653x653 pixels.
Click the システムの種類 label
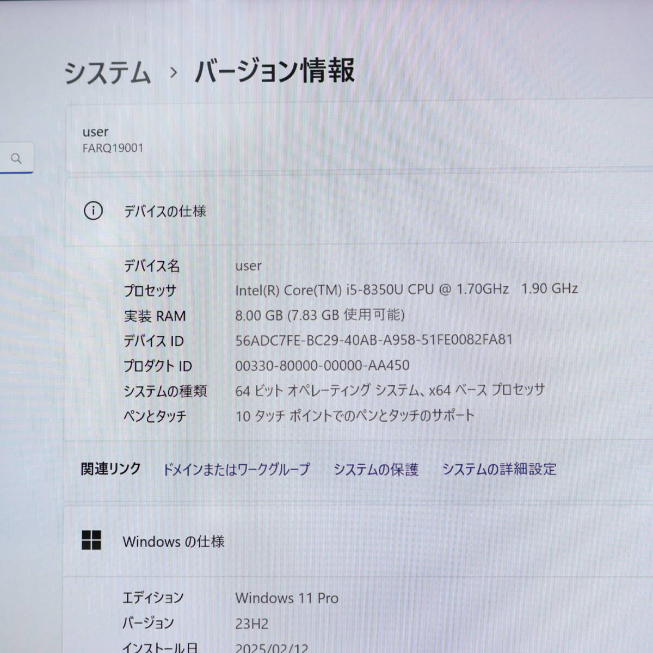tap(165, 391)
